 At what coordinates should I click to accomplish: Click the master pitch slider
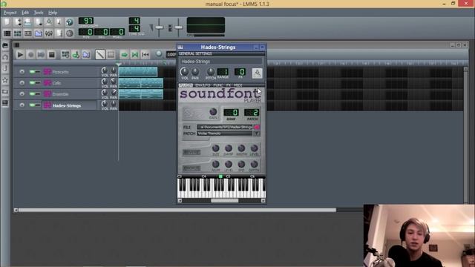coord(178,27)
